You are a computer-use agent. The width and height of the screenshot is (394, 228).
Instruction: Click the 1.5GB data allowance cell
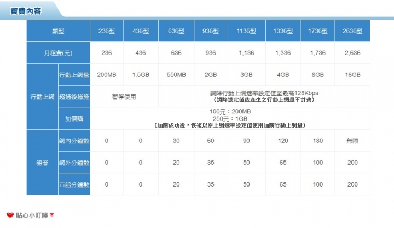click(141, 75)
